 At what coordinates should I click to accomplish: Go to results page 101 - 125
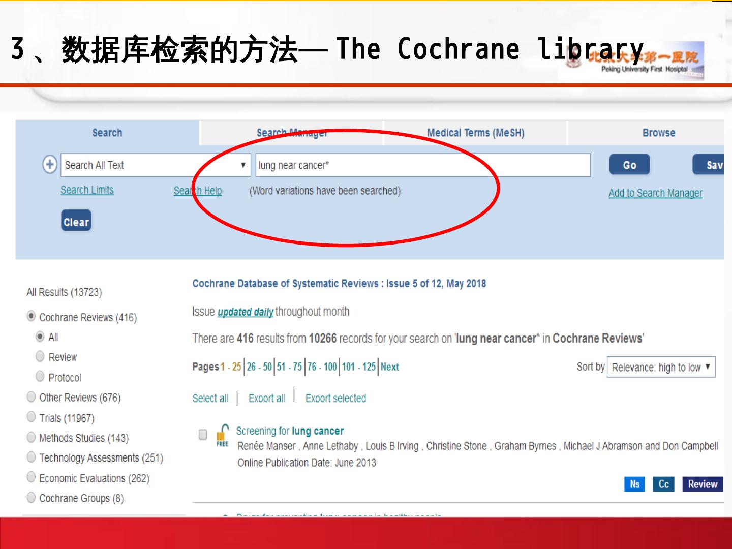(x=359, y=367)
